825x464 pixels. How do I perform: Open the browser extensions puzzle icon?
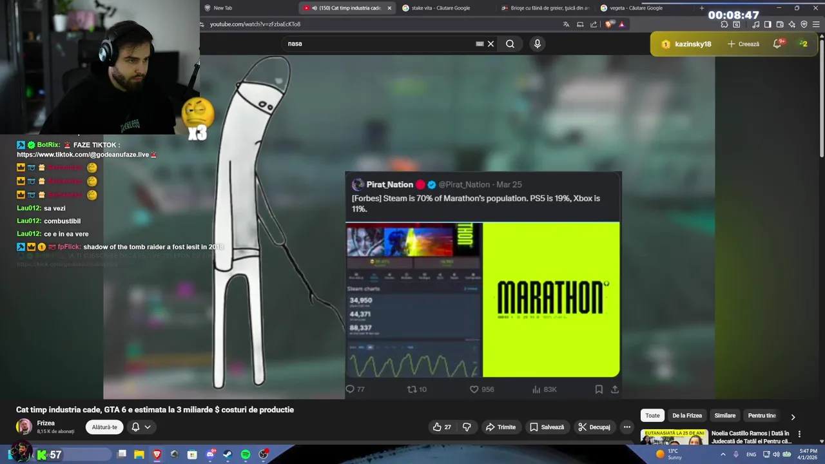coord(724,24)
